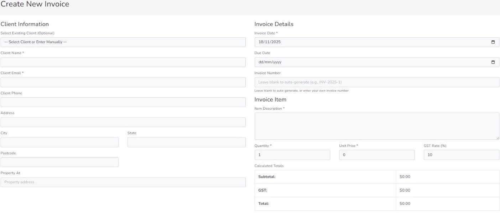Click into the Address field
500x214 pixels.
click(123, 122)
